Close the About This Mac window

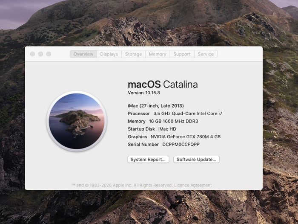[x=32, y=54]
